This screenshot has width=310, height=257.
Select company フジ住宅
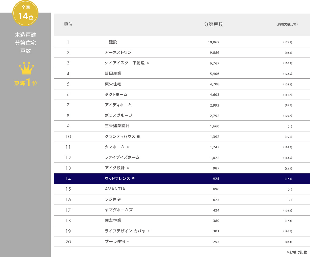click(x=113, y=200)
